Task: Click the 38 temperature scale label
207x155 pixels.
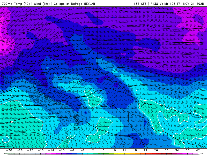Action: pos(187,150)
